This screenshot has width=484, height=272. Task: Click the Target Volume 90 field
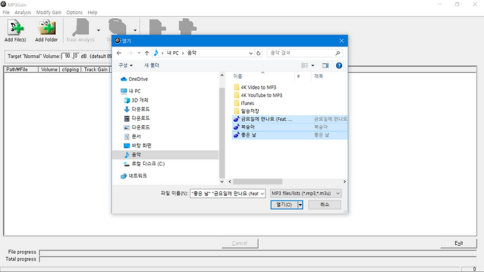coord(67,57)
